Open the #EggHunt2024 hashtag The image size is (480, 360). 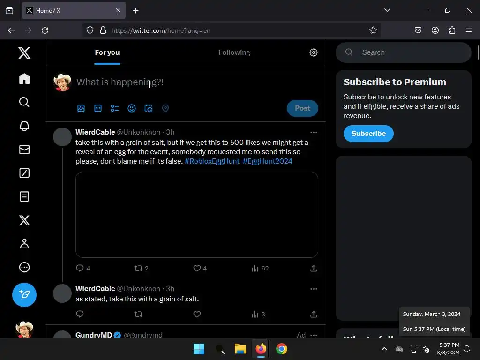(267, 161)
